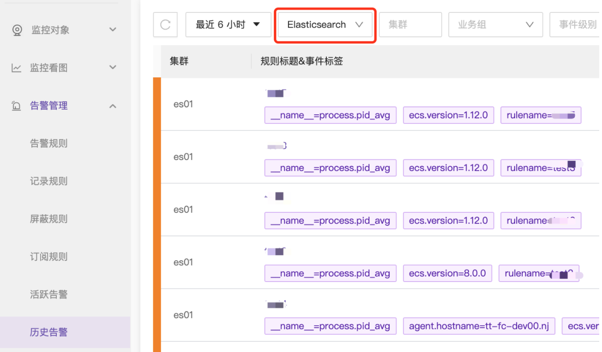Open the 最近 6 小时 time range dropdown

(228, 25)
